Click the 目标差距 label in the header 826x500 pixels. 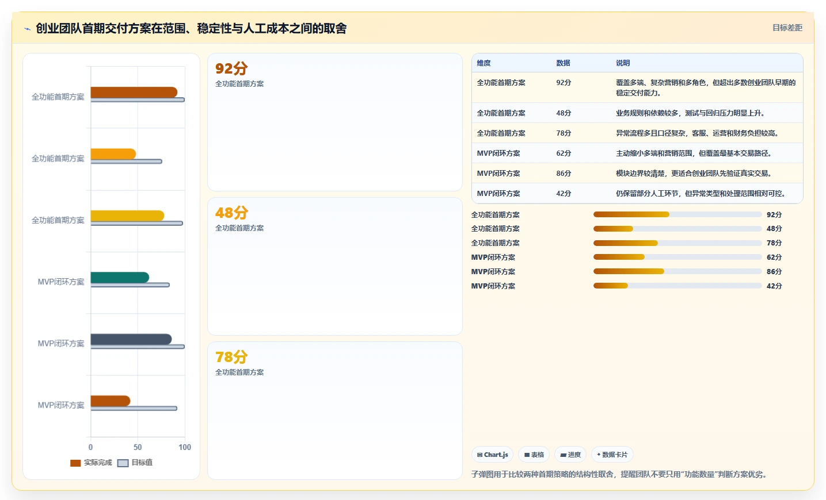787,28
